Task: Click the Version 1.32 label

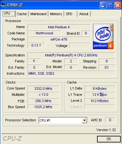Action: pos(106,130)
